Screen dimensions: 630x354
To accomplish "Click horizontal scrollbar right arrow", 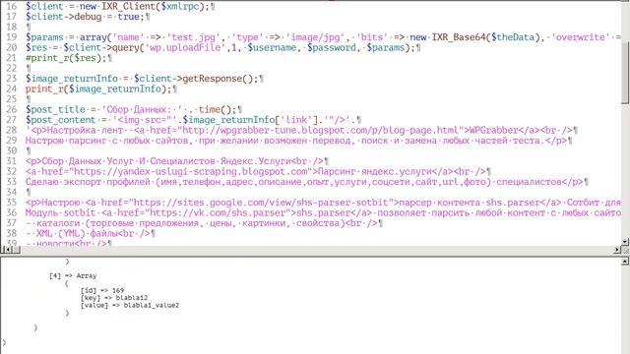I will (x=617, y=250).
